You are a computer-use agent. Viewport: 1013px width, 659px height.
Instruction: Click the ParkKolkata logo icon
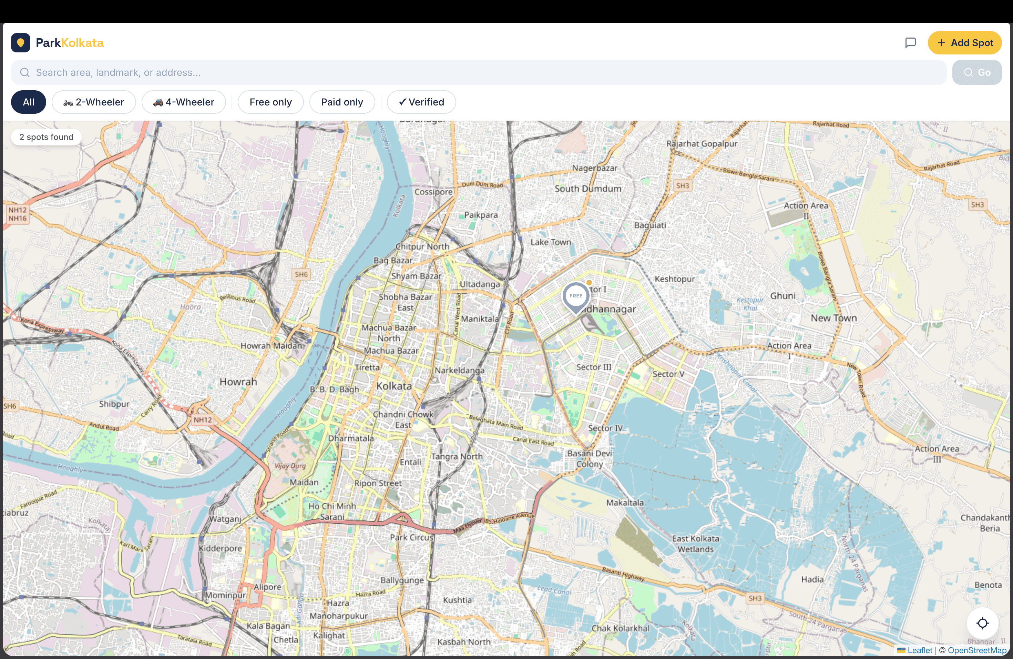coord(20,43)
